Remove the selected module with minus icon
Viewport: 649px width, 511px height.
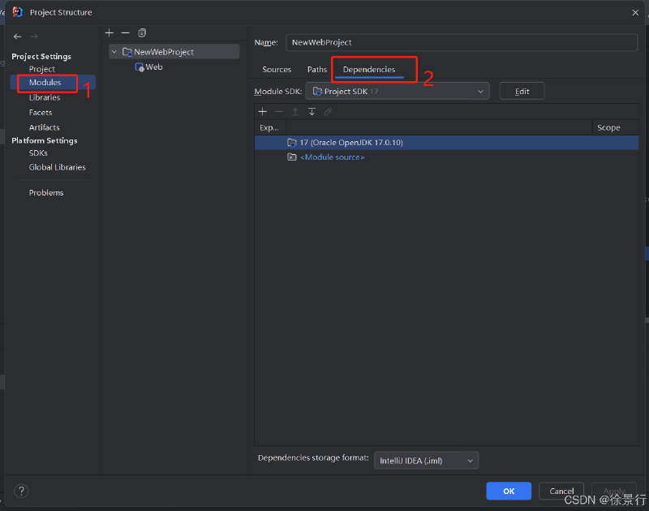pos(126,32)
